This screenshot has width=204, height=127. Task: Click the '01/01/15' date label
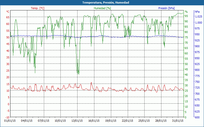[x=10, y=121]
